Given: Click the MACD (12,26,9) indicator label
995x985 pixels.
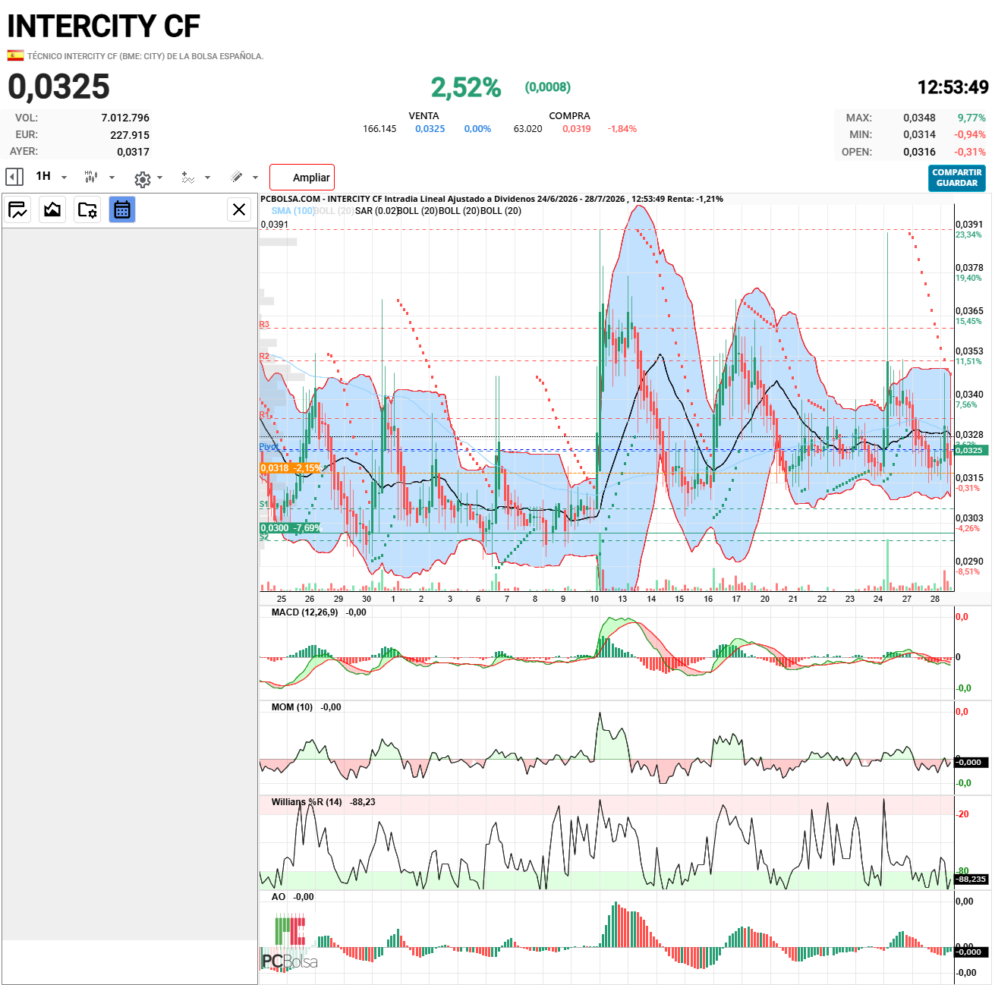Looking at the screenshot, I should 305,612.
